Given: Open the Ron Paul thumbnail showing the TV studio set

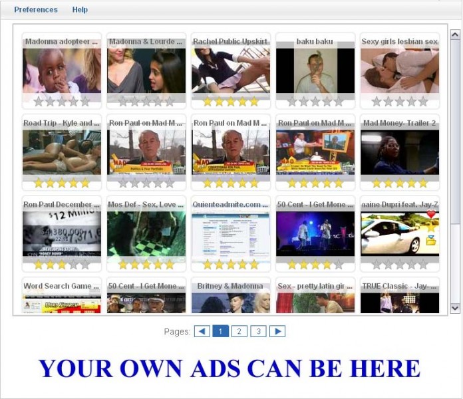Looking at the screenshot, I should (x=315, y=152).
